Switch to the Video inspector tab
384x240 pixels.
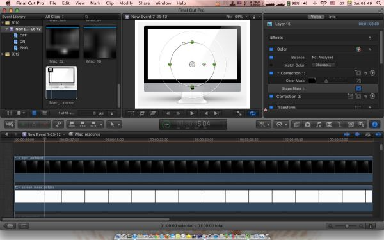click(x=316, y=17)
